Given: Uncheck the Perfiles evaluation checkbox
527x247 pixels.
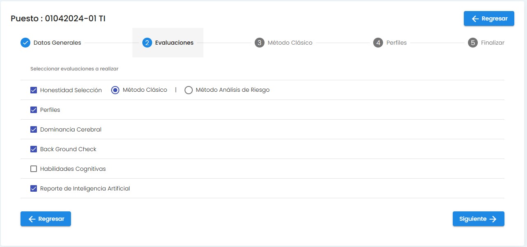Looking at the screenshot, I should pos(34,110).
